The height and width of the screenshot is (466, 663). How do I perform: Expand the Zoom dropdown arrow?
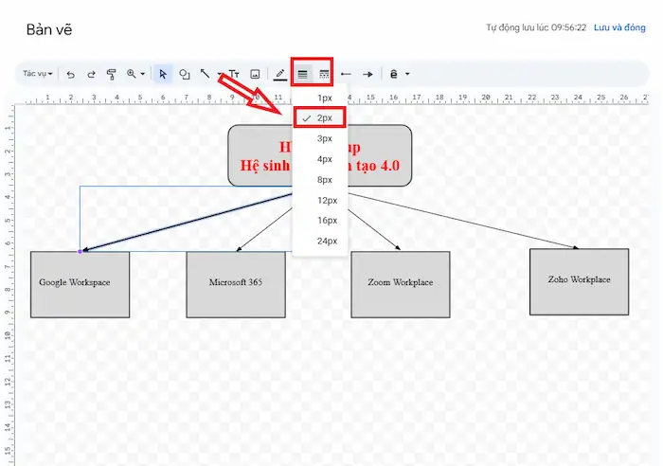(x=143, y=74)
